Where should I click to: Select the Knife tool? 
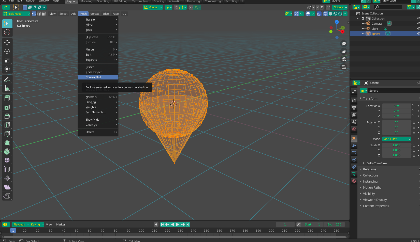7,134
